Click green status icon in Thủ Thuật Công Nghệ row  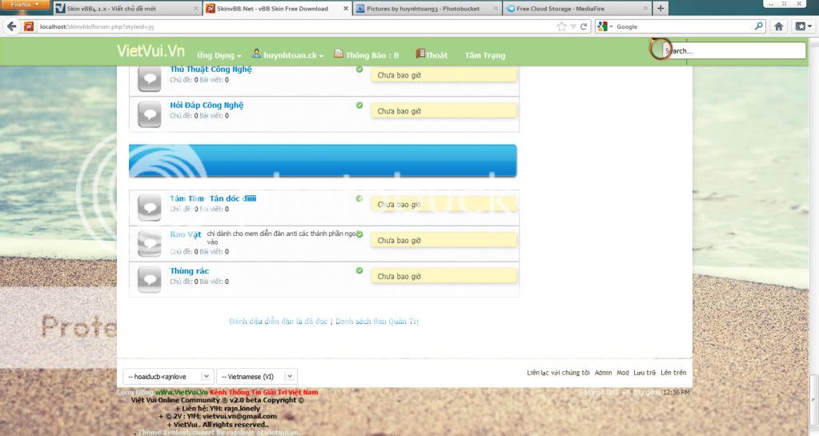coord(359,69)
